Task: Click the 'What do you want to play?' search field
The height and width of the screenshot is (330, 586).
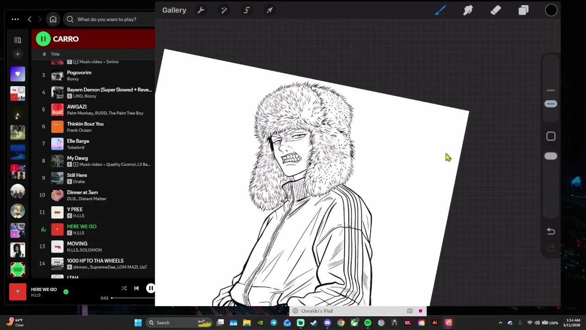Action: coord(110,19)
